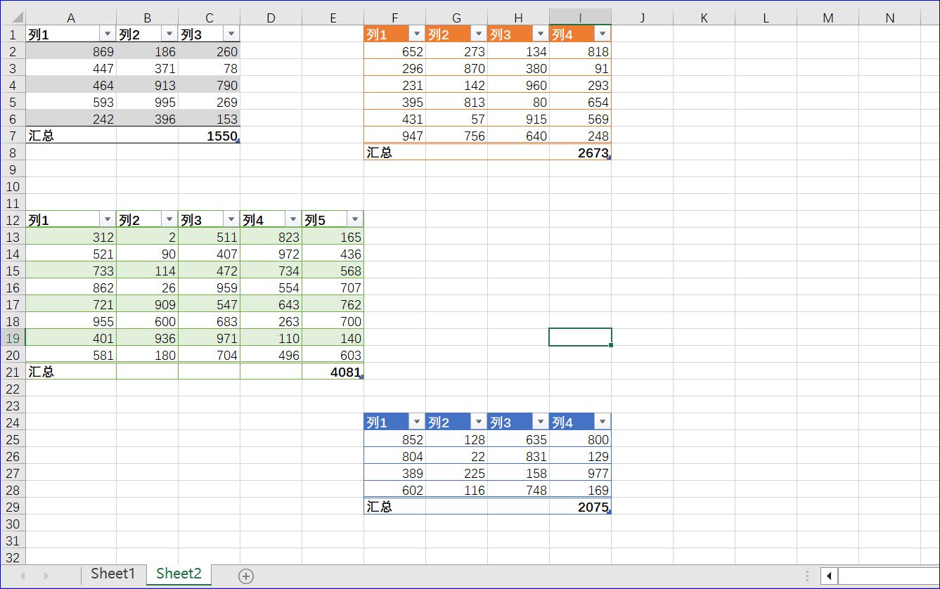Open filter dropdown for 列2 in cell B12

tap(169, 220)
